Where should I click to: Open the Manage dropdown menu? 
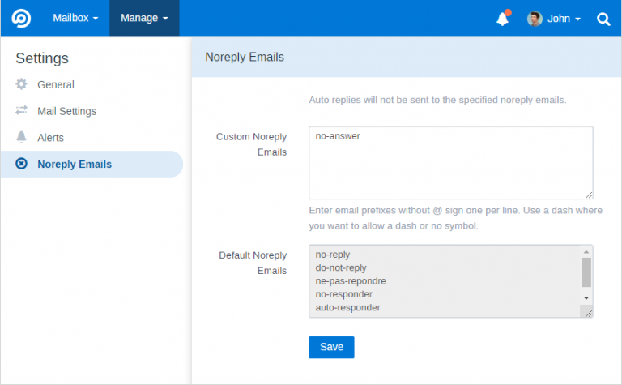144,19
